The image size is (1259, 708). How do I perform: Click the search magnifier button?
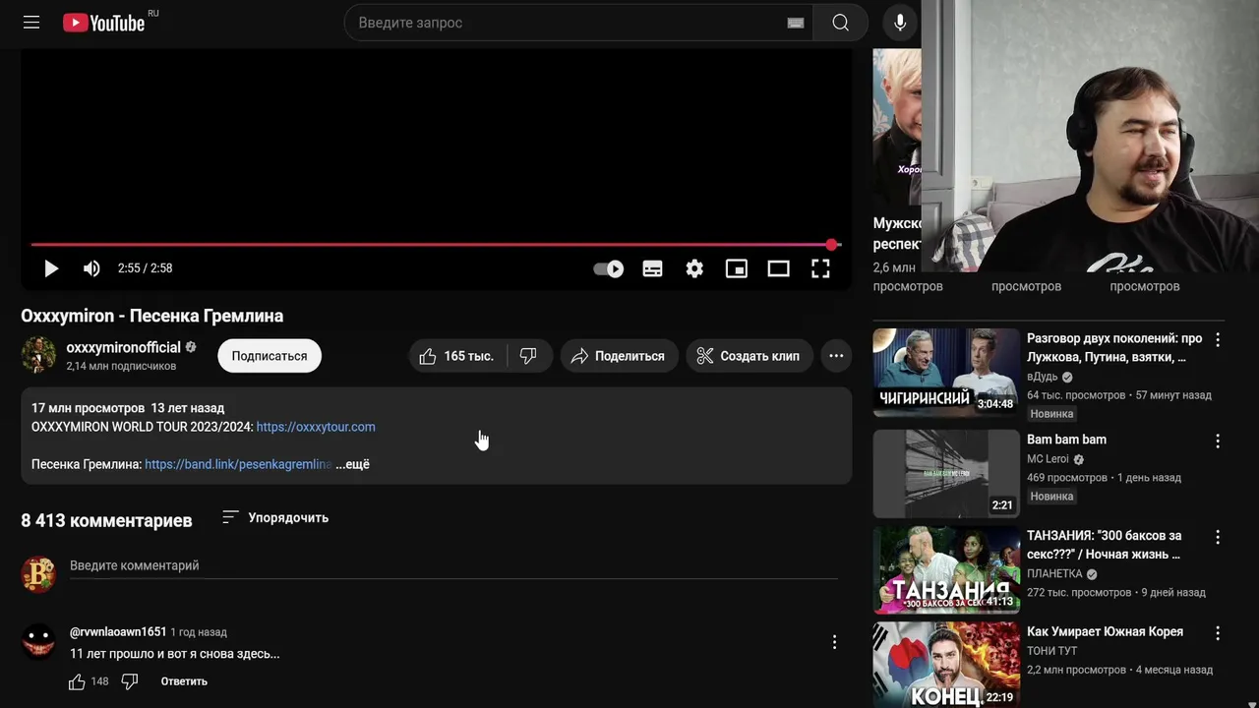coord(840,23)
